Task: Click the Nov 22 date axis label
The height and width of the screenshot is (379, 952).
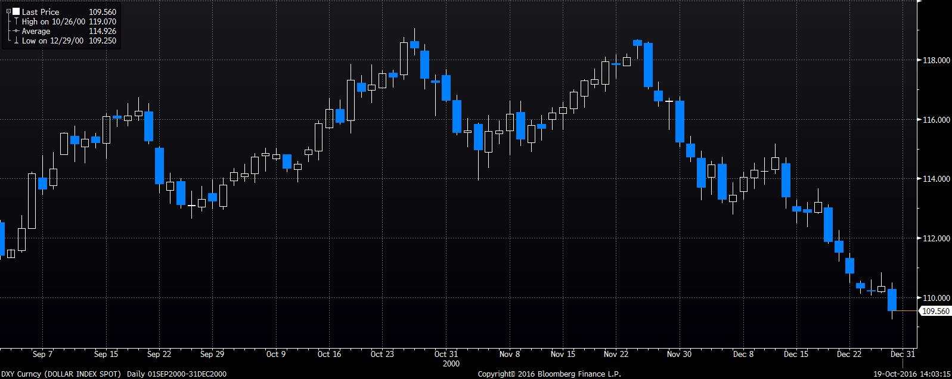Action: [616, 354]
